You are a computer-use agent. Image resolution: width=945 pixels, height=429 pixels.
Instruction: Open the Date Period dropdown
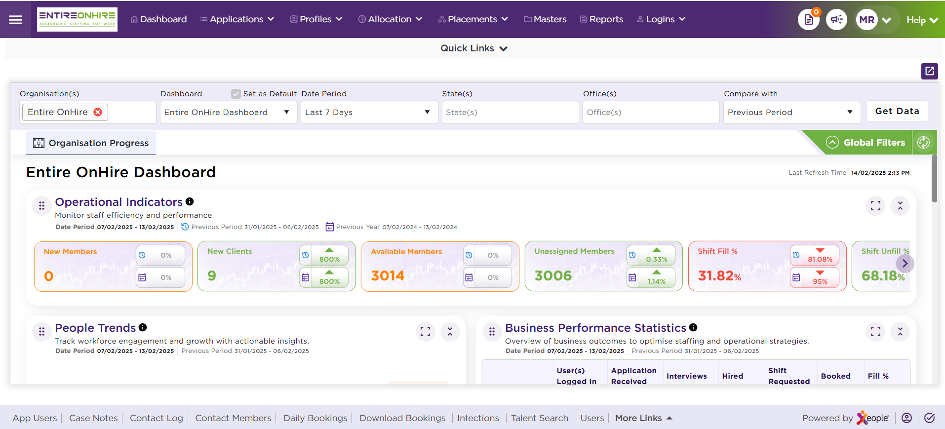(x=369, y=113)
